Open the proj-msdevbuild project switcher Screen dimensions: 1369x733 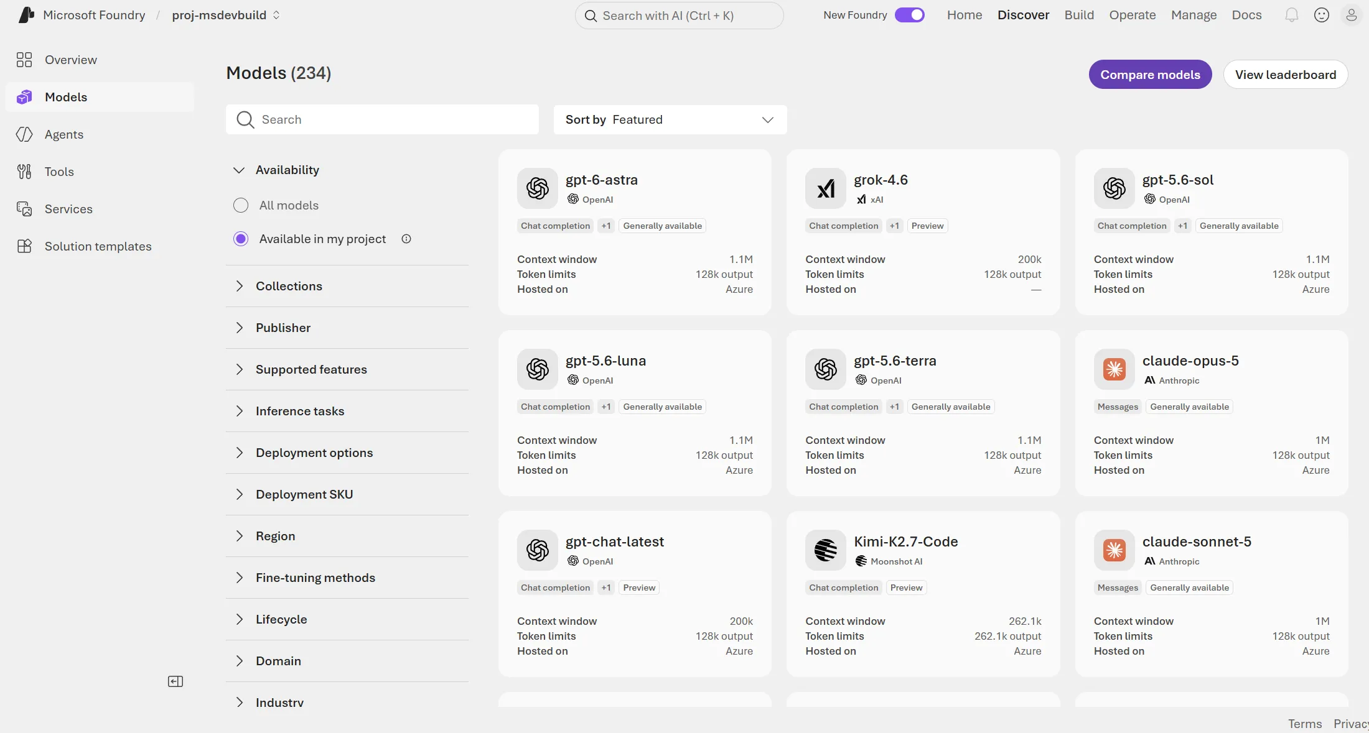[x=226, y=15]
